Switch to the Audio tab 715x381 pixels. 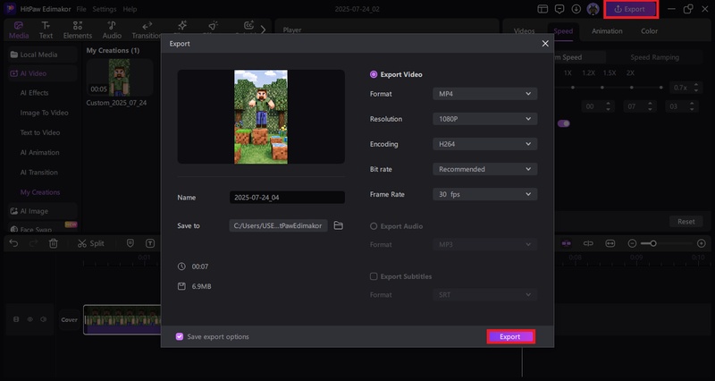(x=112, y=30)
